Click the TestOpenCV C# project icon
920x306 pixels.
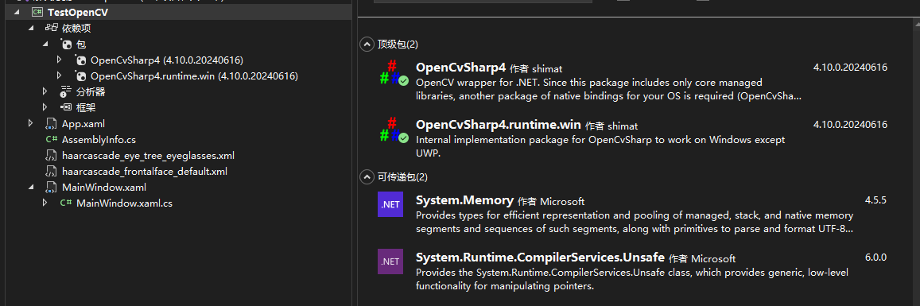pos(37,12)
